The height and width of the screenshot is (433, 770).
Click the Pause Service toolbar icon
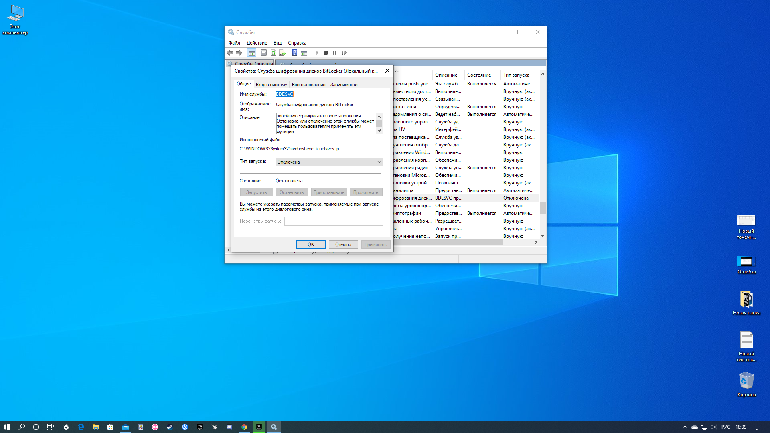tap(335, 53)
